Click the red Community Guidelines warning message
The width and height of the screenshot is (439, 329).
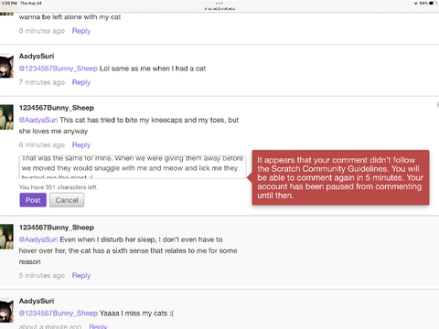[340, 177]
